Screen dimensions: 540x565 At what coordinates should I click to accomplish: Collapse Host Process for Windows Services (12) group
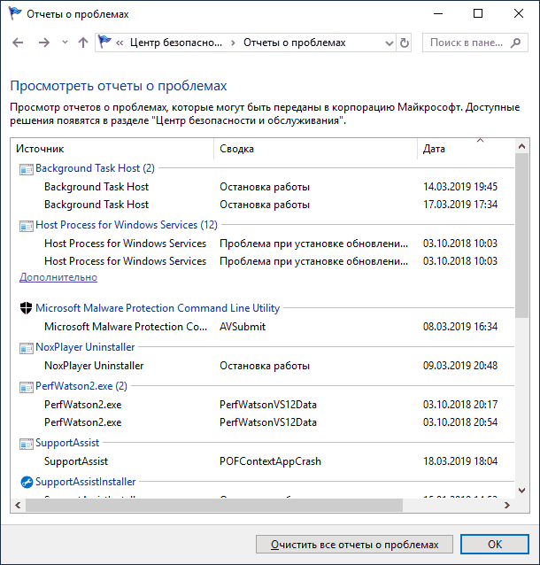pos(127,225)
